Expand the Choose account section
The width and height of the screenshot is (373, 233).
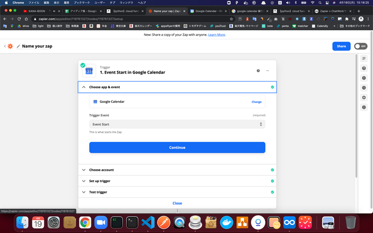[177, 170]
